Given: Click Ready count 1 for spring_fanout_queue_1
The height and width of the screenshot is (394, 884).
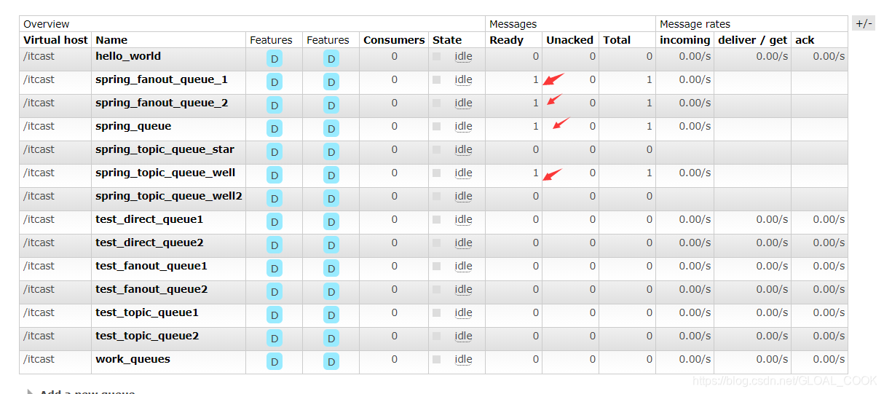Looking at the screenshot, I should [536, 79].
